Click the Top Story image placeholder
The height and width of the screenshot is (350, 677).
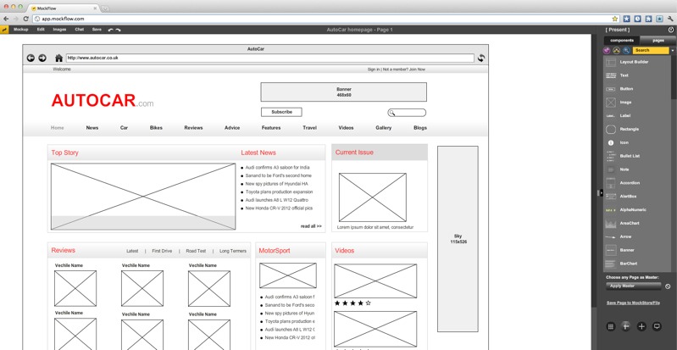[x=143, y=196]
